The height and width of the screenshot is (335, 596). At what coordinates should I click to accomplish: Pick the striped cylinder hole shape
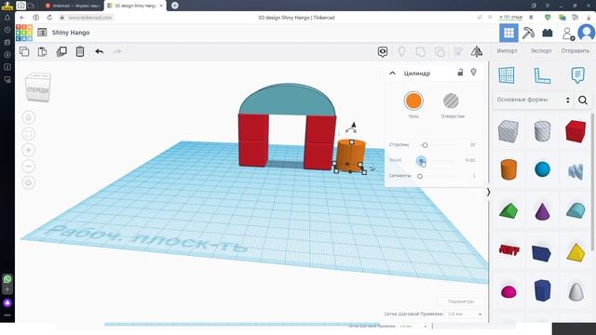point(542,131)
